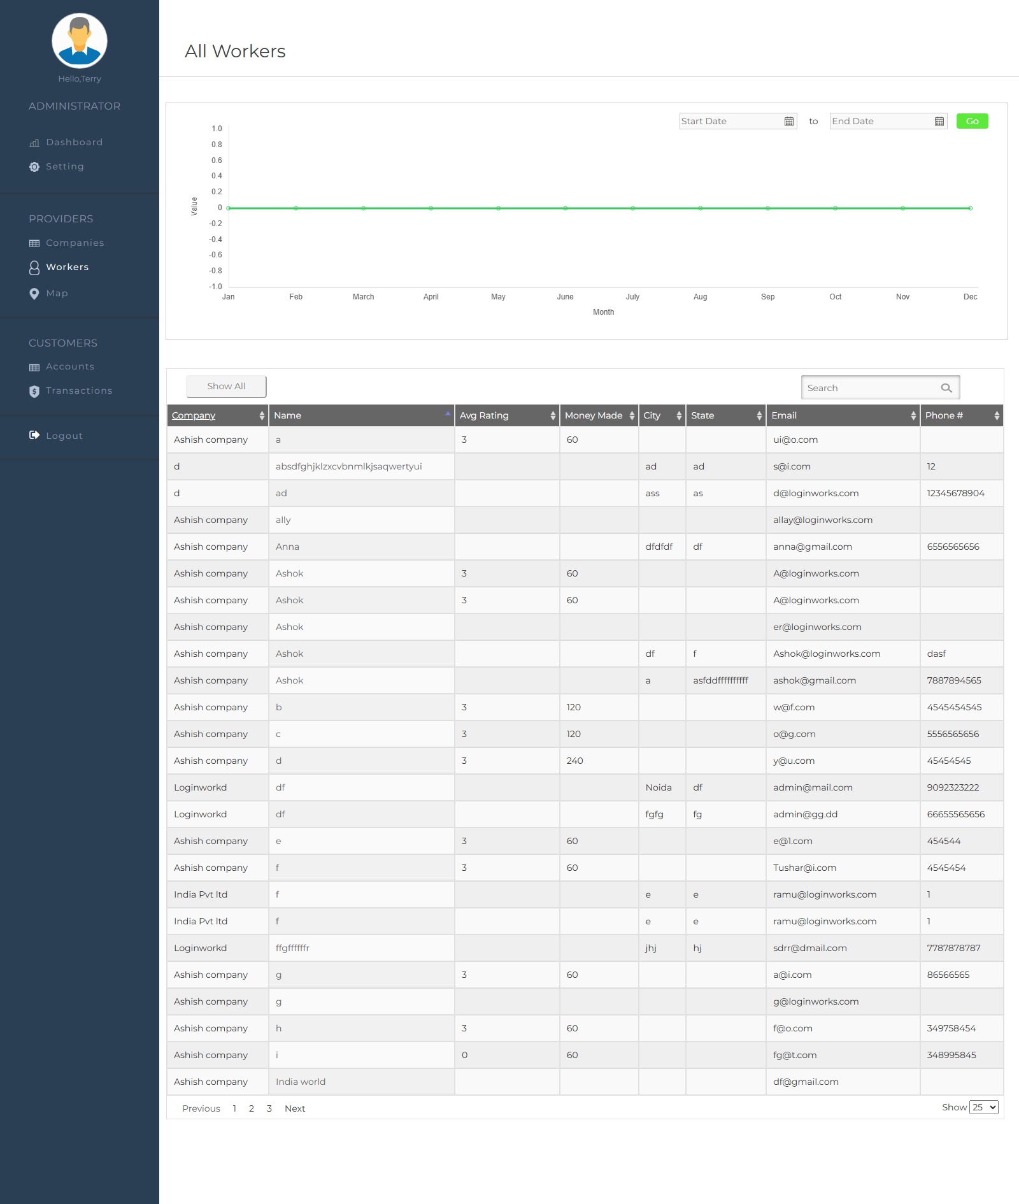
Task: Go to Next page
Action: (295, 1108)
